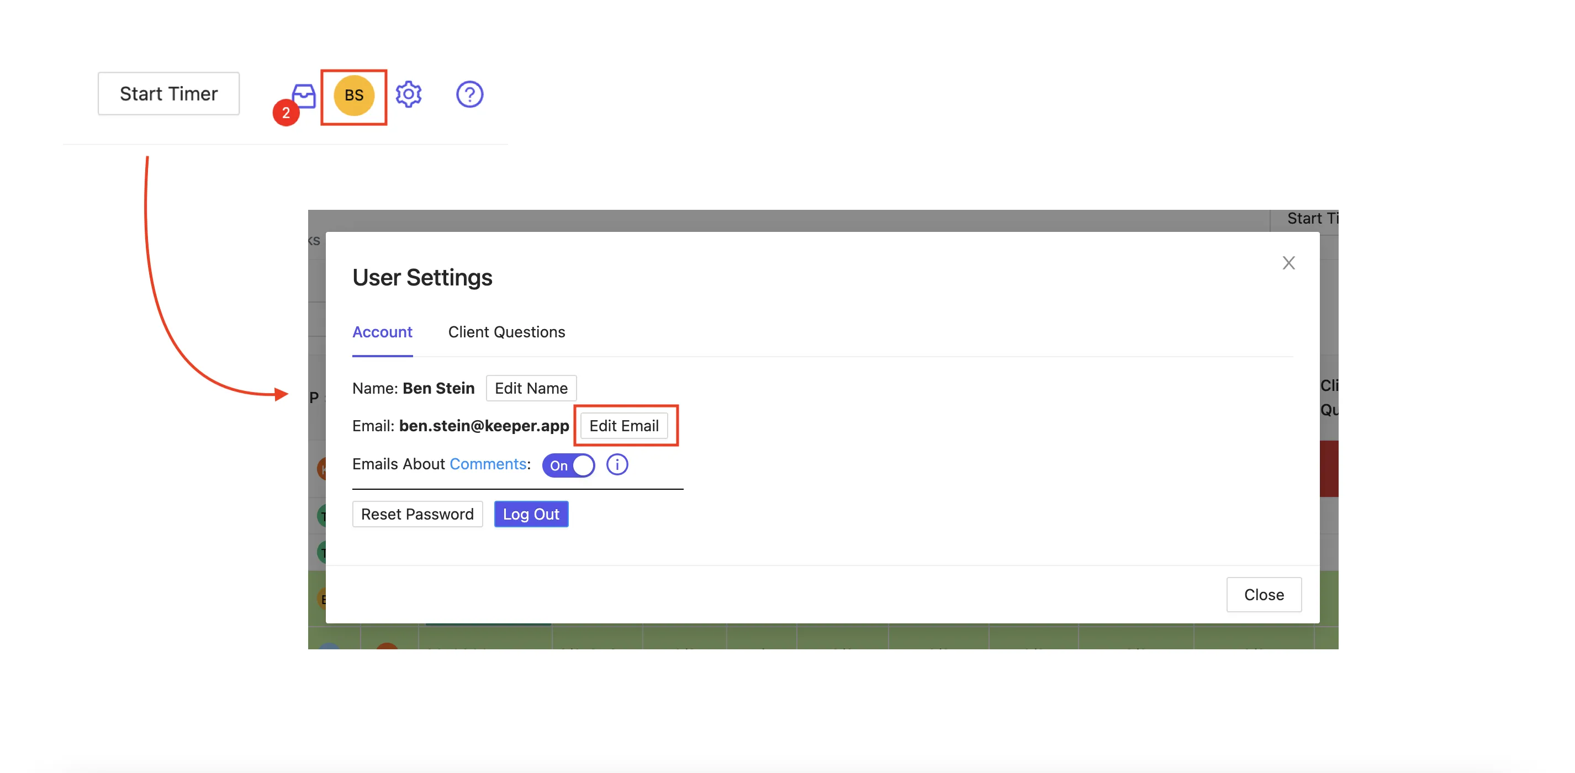This screenshot has height=773, width=1575.
Task: Open the help question mark icon
Action: point(469,95)
